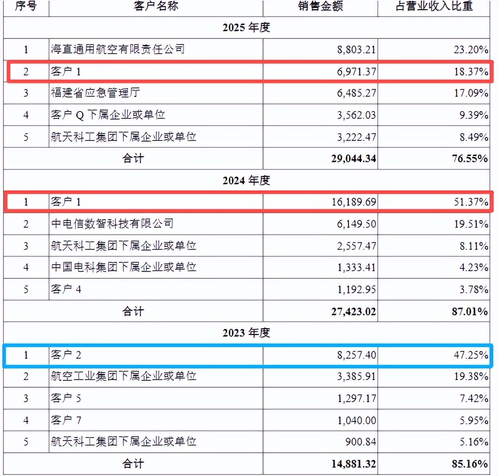The height and width of the screenshot is (476, 498).
Task: Click the amount 1,040.00
Action: [x=356, y=420]
